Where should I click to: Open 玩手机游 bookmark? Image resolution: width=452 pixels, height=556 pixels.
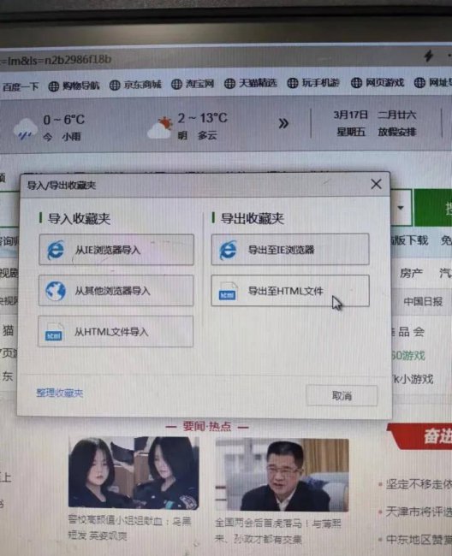pyautogui.click(x=313, y=83)
